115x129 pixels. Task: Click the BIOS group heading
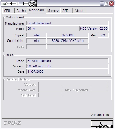(x=9, y=55)
